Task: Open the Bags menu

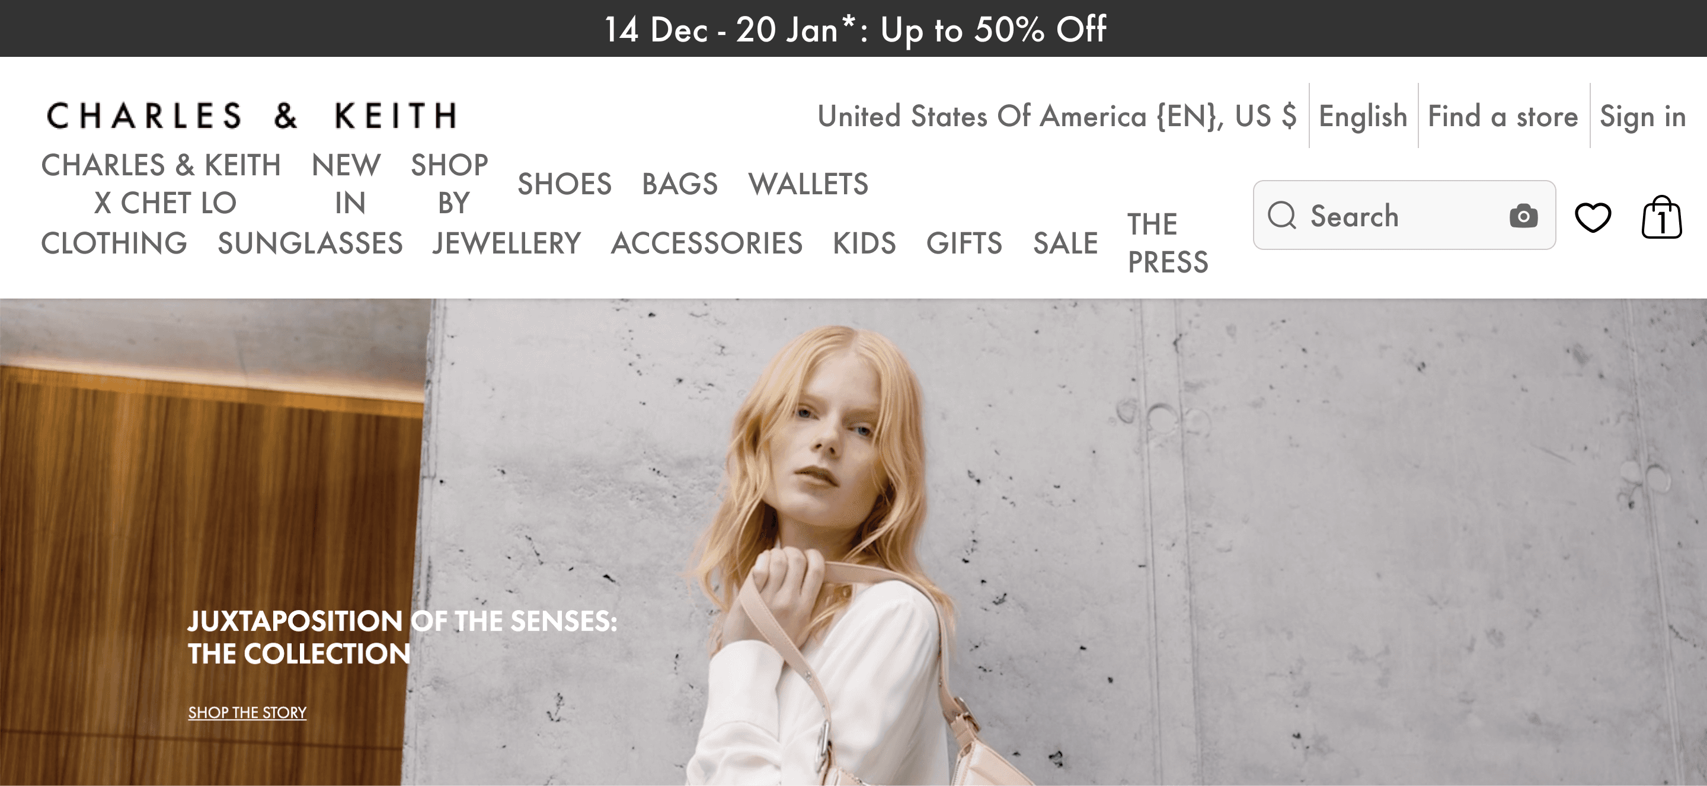Action: click(680, 184)
